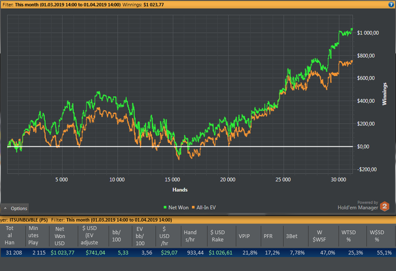Toggle the All-In EV orange legend swatch
396x271 pixels.
pos(193,208)
